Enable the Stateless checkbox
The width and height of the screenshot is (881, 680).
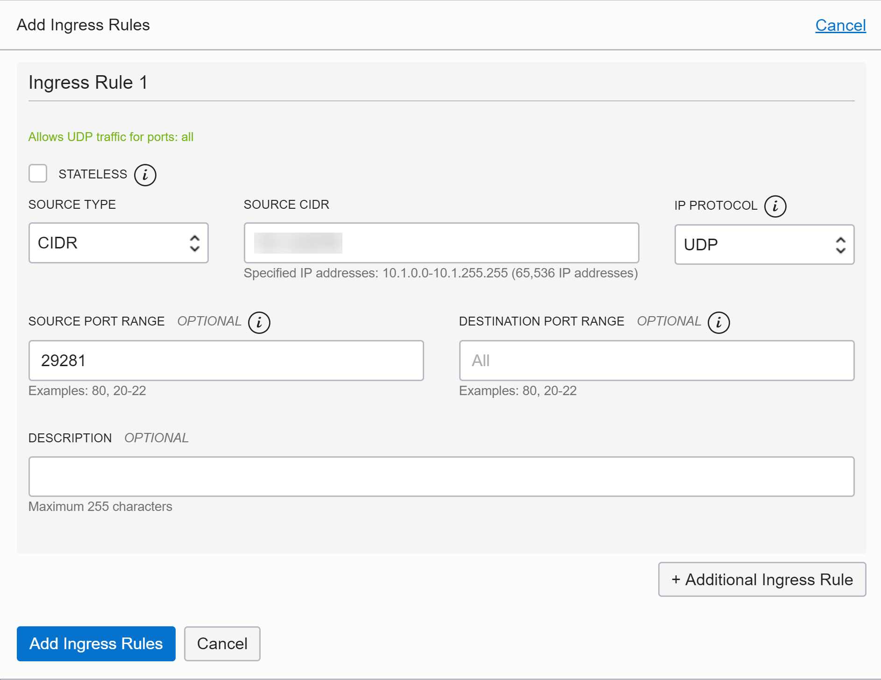[x=38, y=174]
